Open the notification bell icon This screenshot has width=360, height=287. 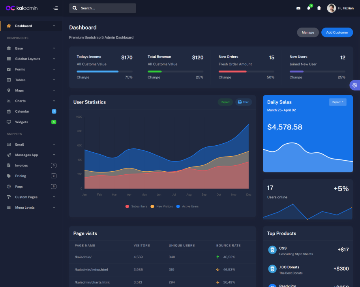click(x=309, y=8)
